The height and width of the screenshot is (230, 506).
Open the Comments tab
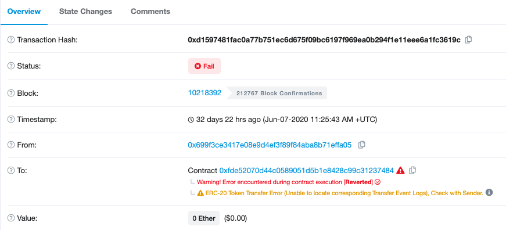pos(150,11)
